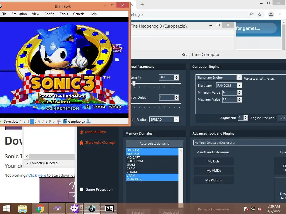The image size is (286, 214).
Task: Select save slot 0 in BizHawk
Action: click(54, 121)
